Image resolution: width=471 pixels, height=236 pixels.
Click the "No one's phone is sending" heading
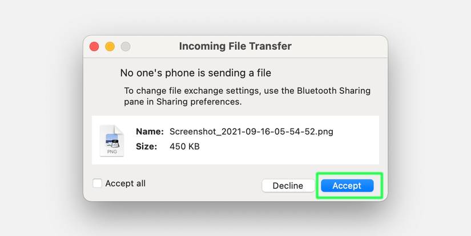tap(195, 73)
